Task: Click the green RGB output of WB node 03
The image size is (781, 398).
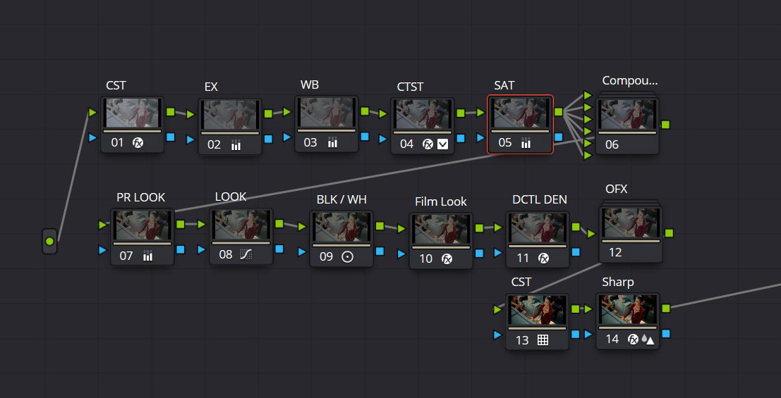Action: click(x=365, y=111)
